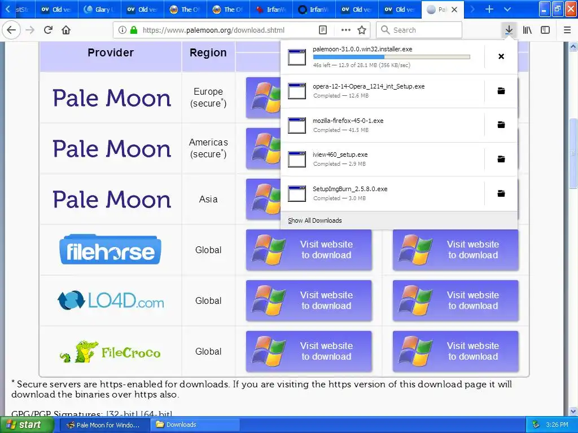Screen dimensions: 578x433
Task: Open containing folder for mozilla-firefox-45-0-1.exe
Action: pos(501,125)
